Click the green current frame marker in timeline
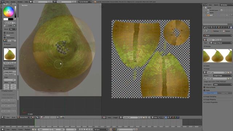The width and height of the screenshot is (233, 131). tap(35, 123)
